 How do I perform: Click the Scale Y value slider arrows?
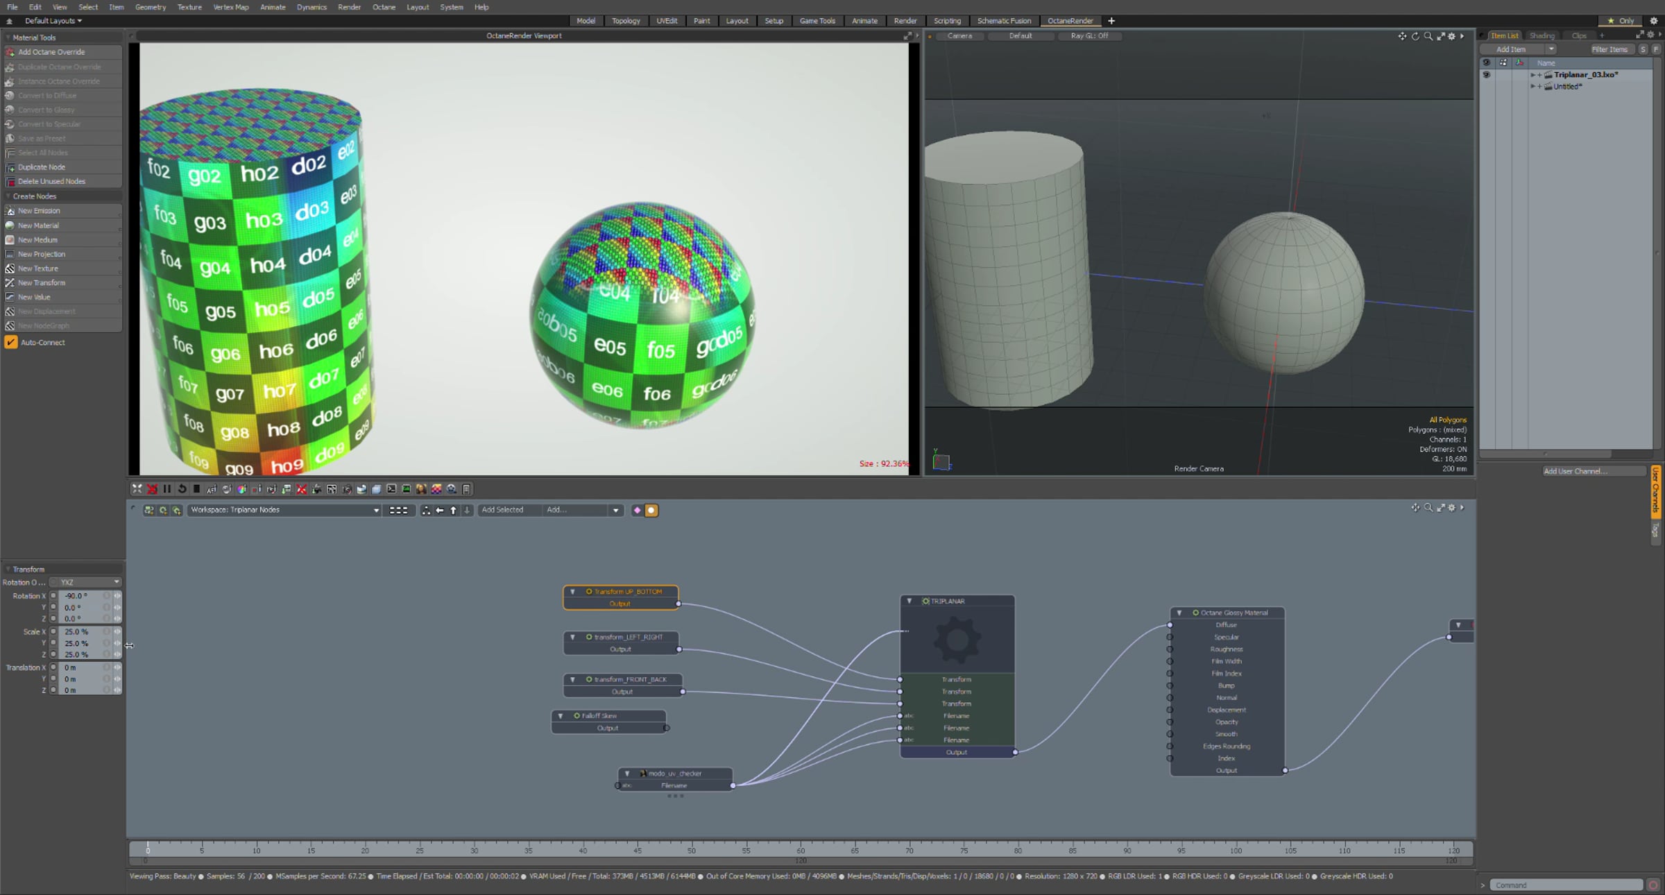tap(117, 643)
